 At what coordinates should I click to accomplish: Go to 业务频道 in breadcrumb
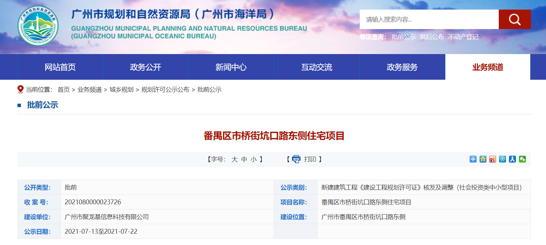[90, 90]
